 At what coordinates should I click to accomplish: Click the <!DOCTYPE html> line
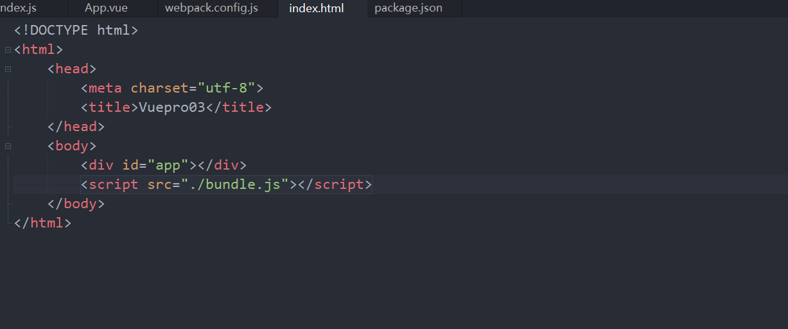(76, 30)
